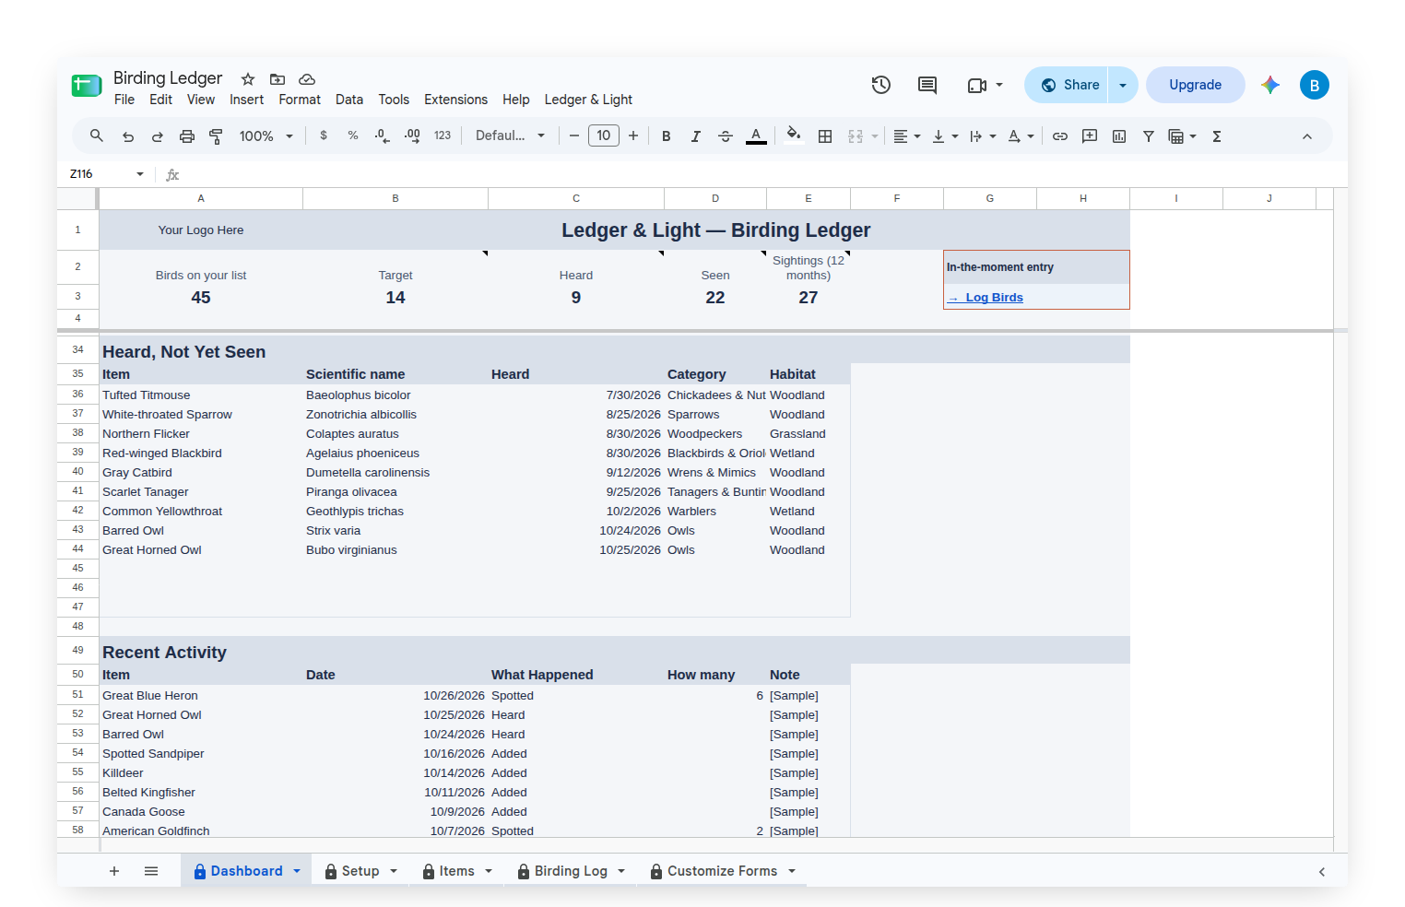Click the redo arrow
Viewport: 1405px width, 907px height.
tap(158, 136)
